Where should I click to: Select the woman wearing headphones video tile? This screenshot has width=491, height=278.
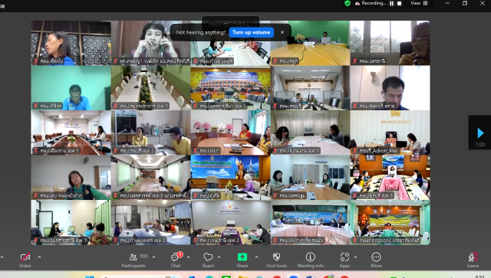[x=150, y=43]
